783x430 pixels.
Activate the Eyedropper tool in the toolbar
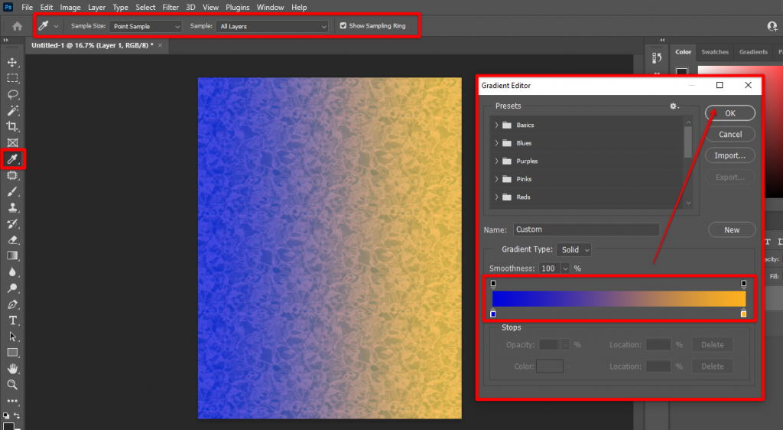(x=12, y=159)
